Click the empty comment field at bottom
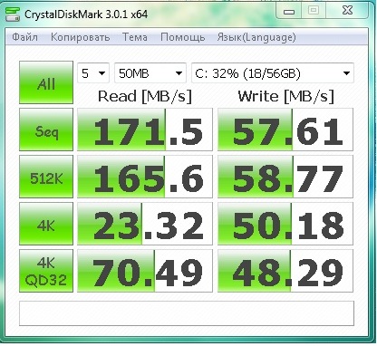 tap(187, 313)
